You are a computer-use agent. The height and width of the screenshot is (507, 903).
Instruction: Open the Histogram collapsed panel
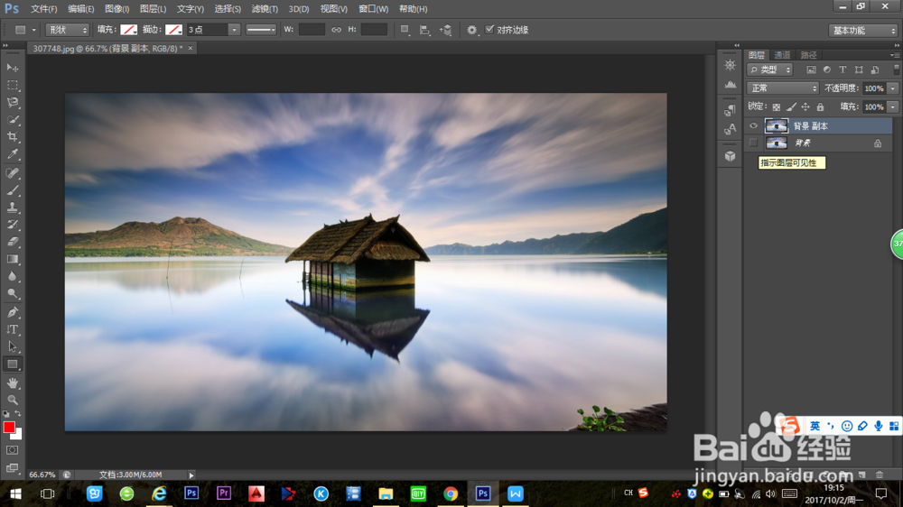tap(731, 84)
